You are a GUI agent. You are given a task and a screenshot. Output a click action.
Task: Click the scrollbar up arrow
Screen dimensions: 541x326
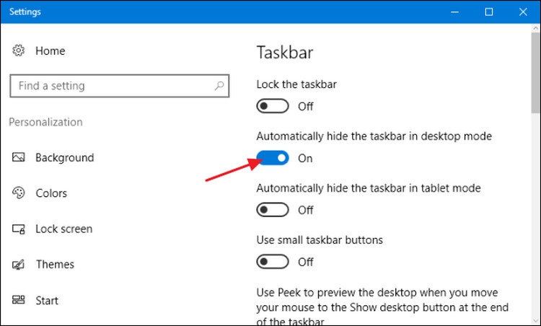536,28
